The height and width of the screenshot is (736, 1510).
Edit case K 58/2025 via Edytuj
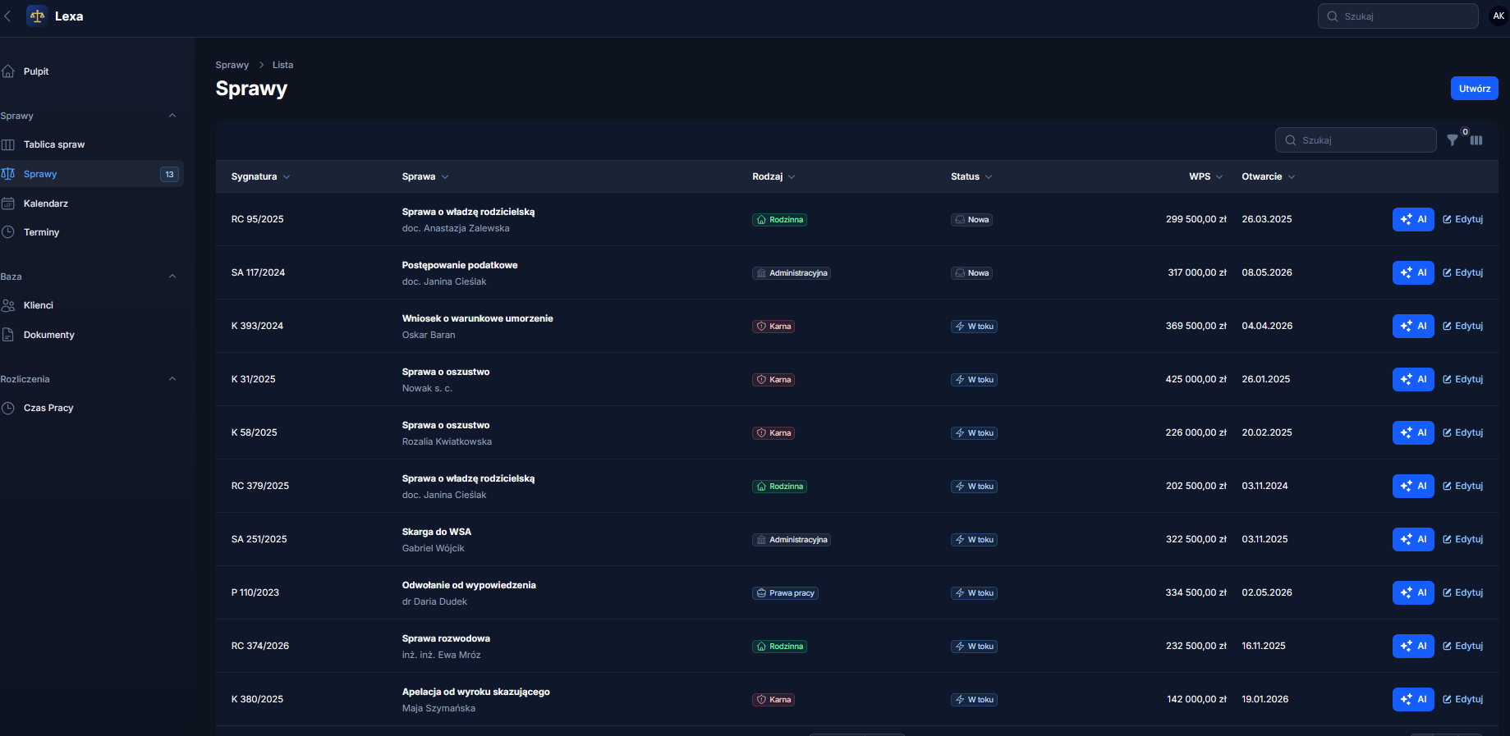point(1463,432)
